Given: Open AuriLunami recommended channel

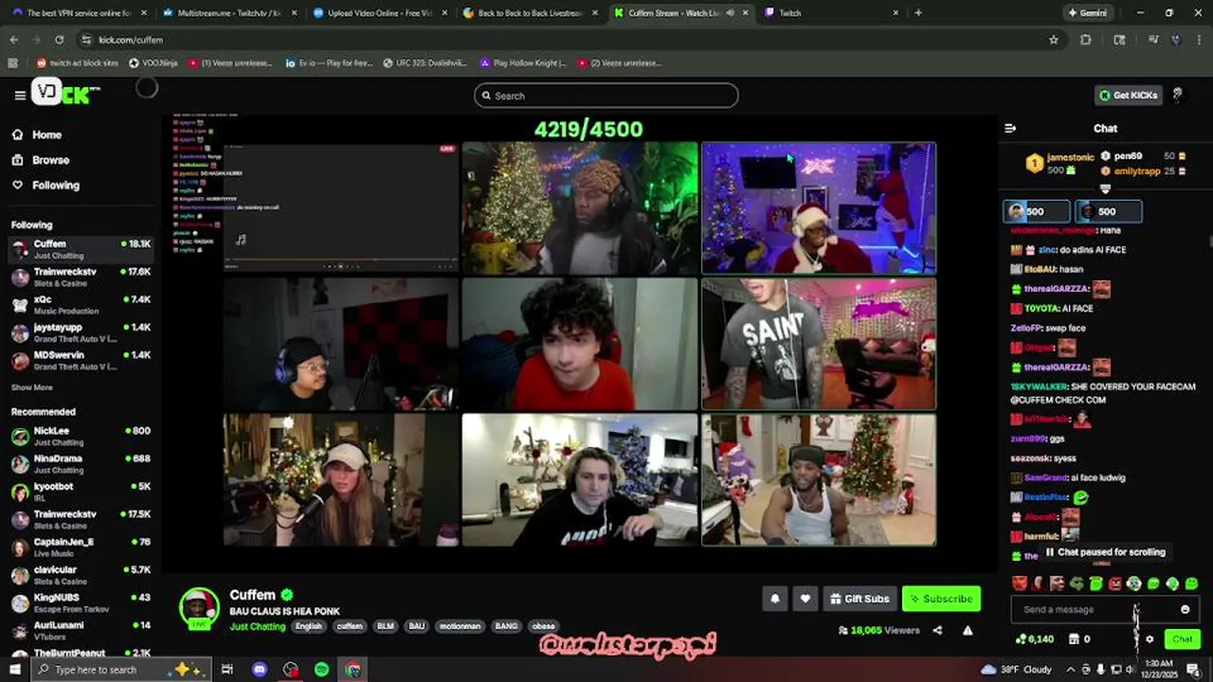Looking at the screenshot, I should click(81, 630).
